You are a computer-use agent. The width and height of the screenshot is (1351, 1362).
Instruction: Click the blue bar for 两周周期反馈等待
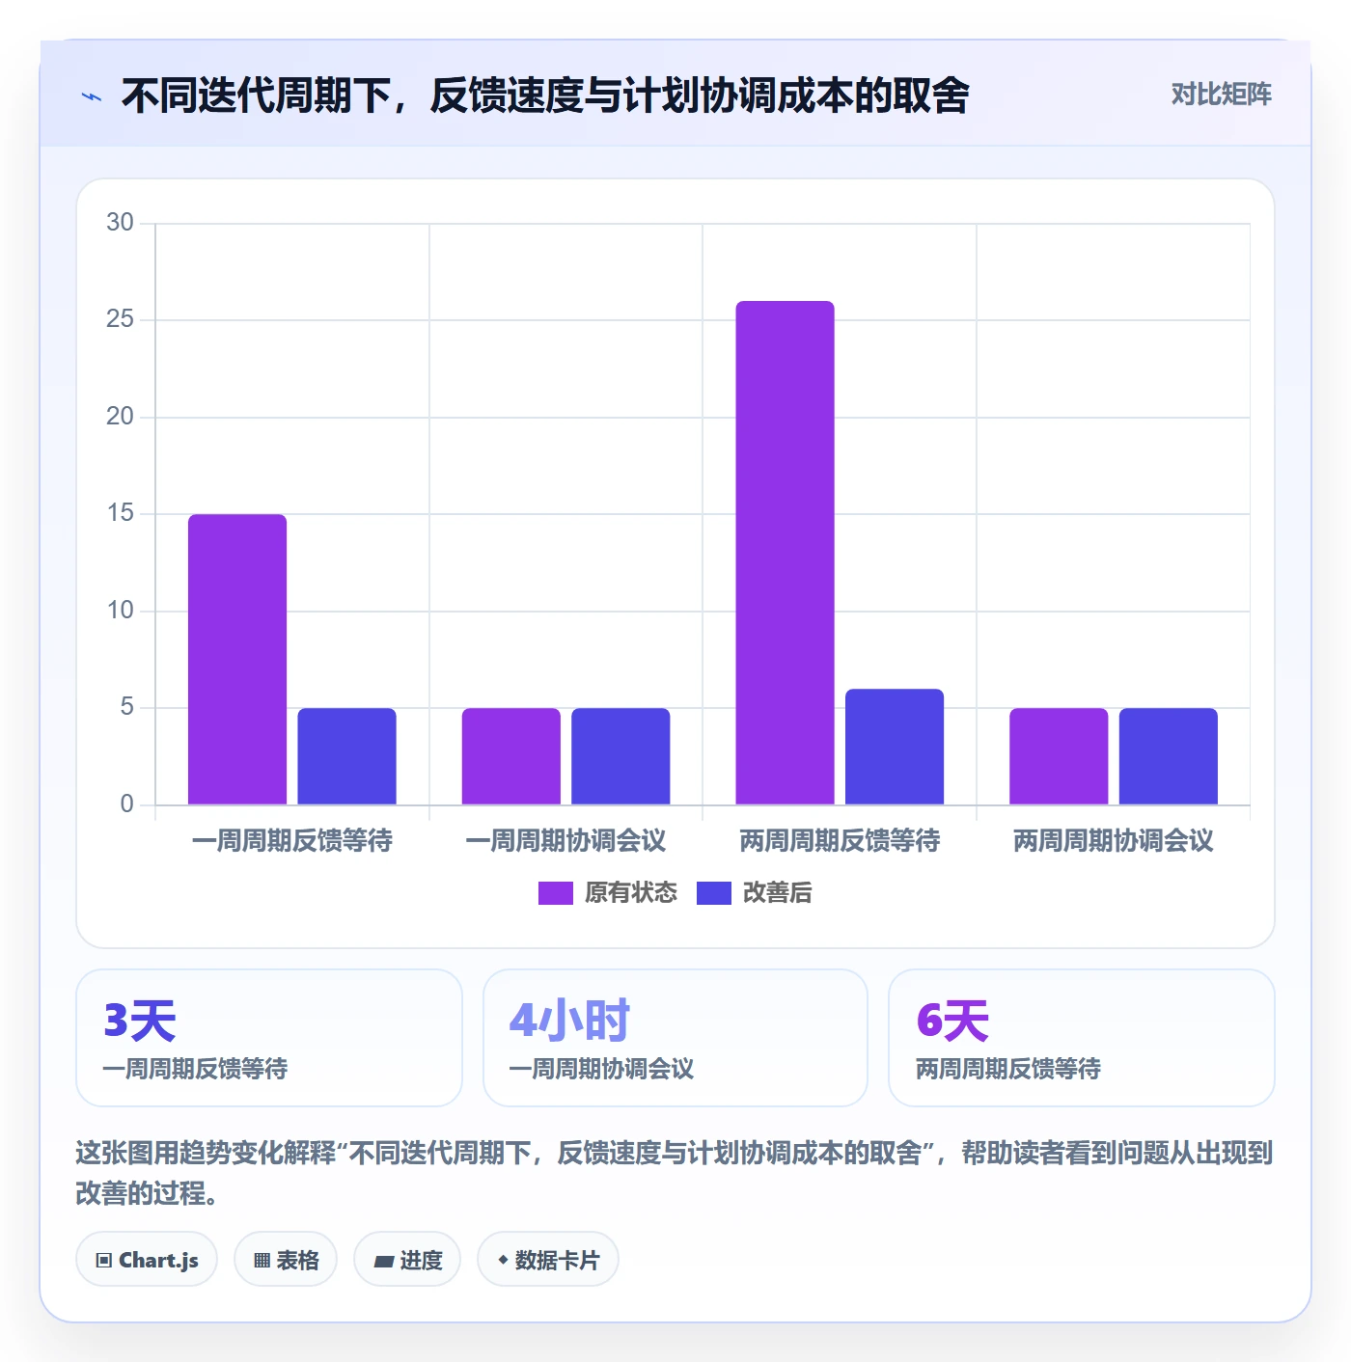tap(895, 747)
